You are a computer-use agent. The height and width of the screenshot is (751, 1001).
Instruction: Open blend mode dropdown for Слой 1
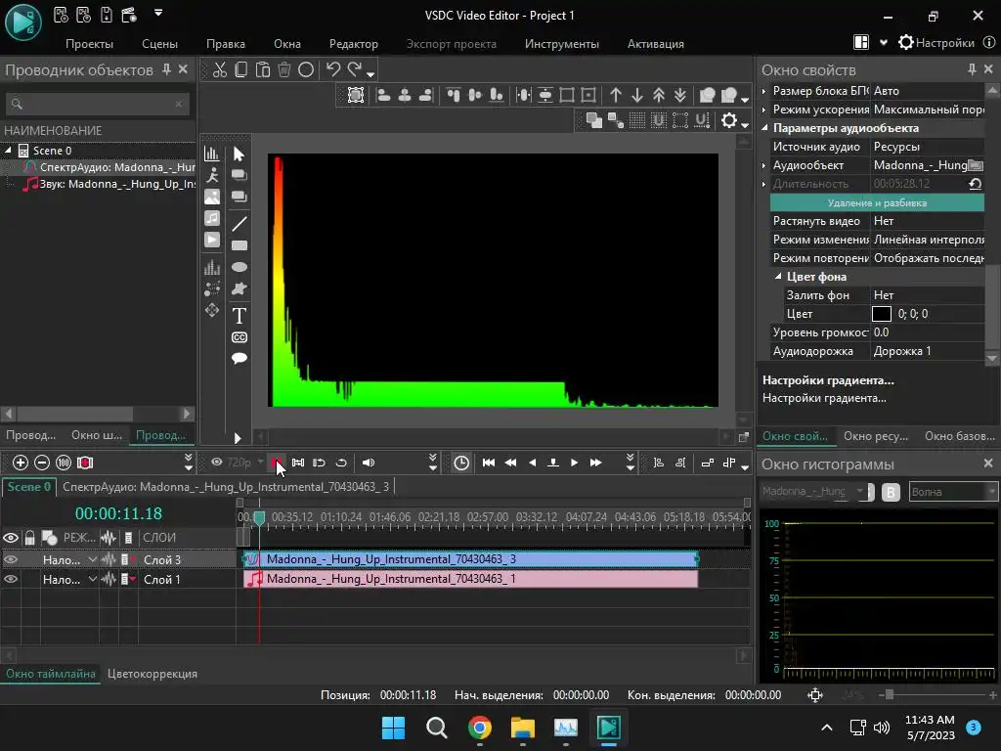tap(93, 579)
